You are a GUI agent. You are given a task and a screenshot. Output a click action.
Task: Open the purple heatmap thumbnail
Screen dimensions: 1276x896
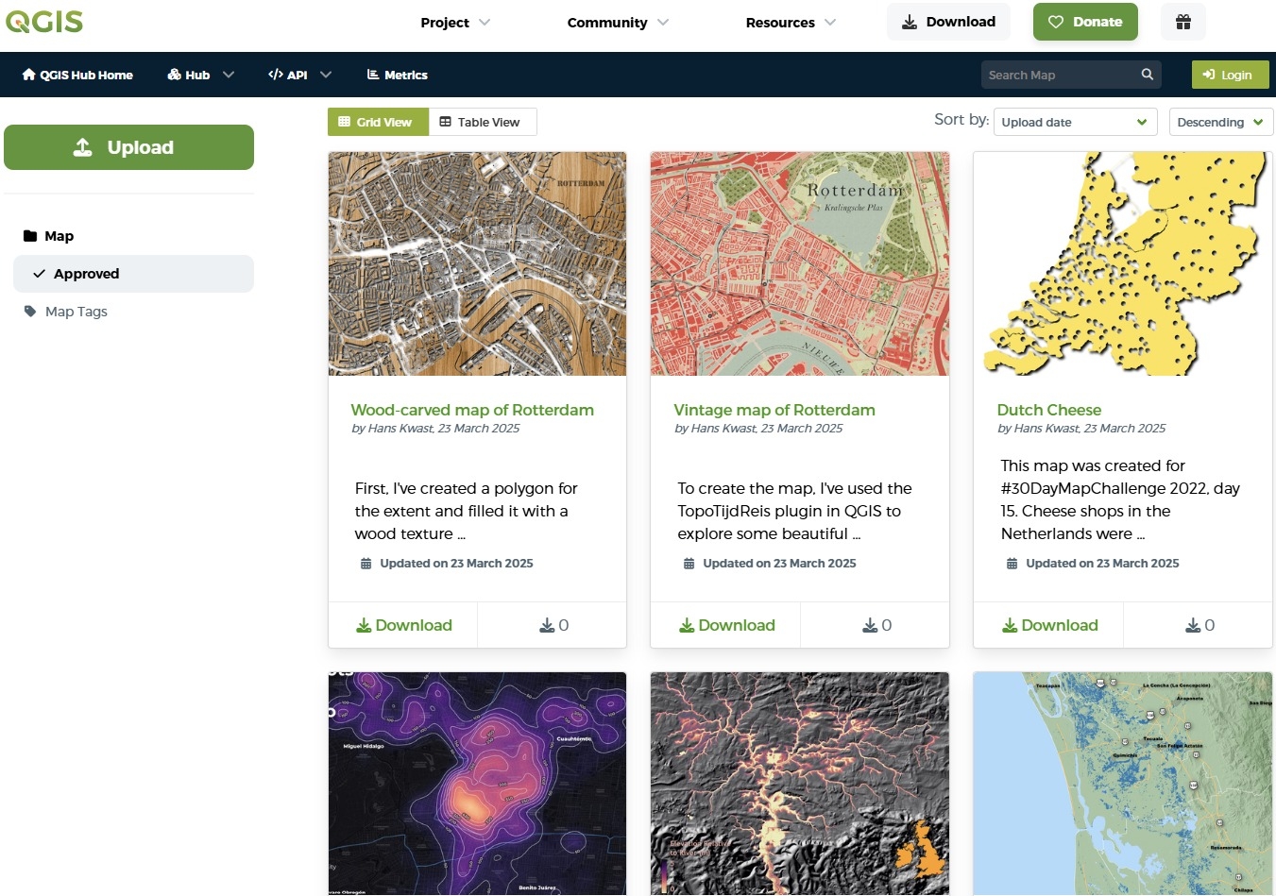coord(477,784)
